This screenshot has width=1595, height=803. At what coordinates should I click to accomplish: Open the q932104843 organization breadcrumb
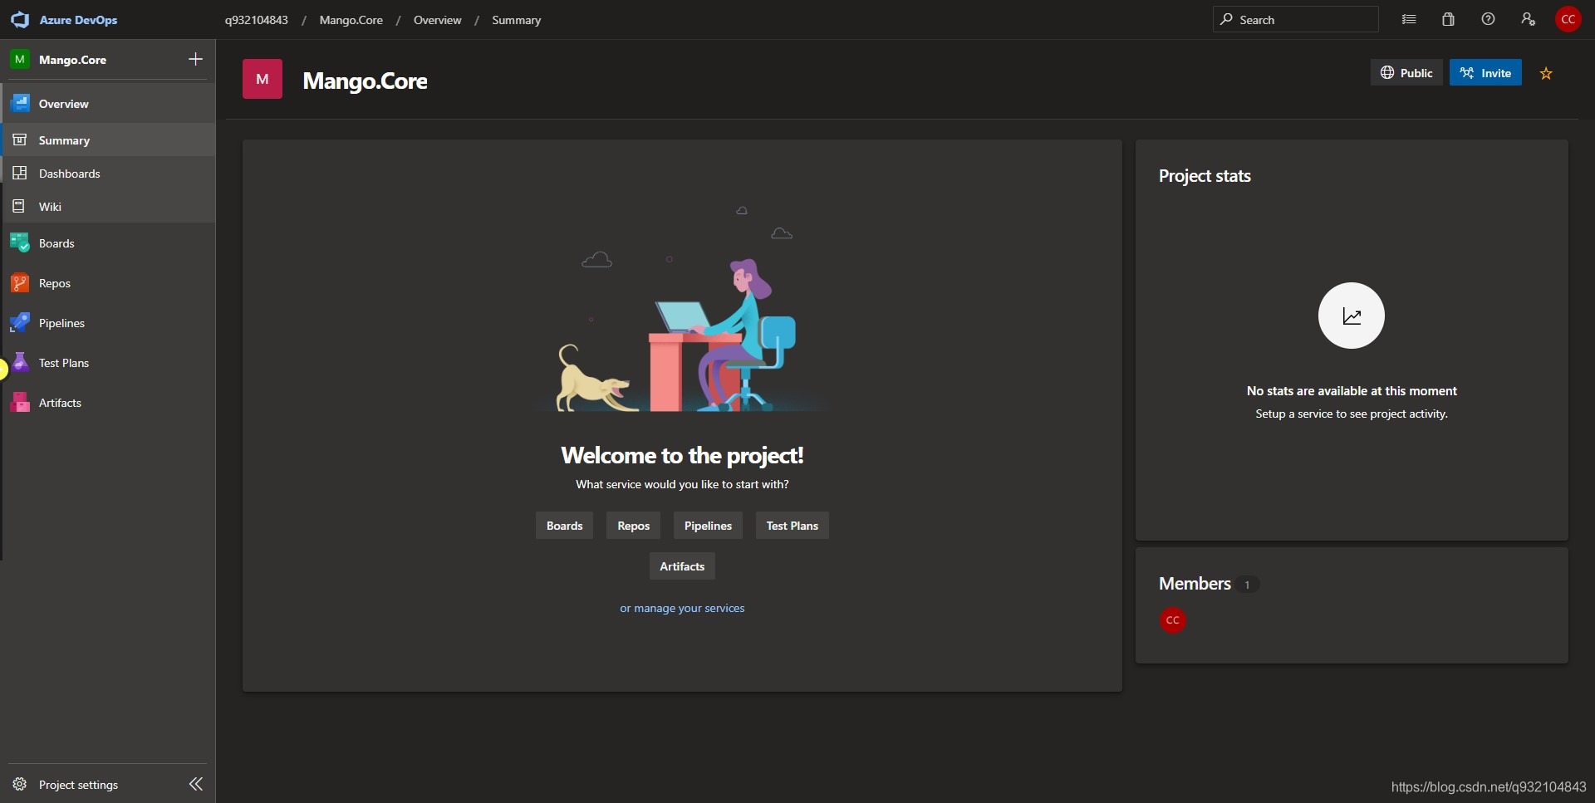coord(257,20)
